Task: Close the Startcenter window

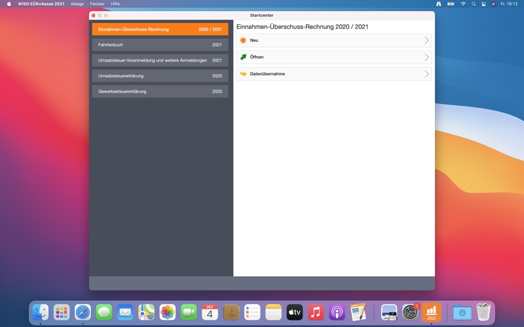Action: (94, 15)
